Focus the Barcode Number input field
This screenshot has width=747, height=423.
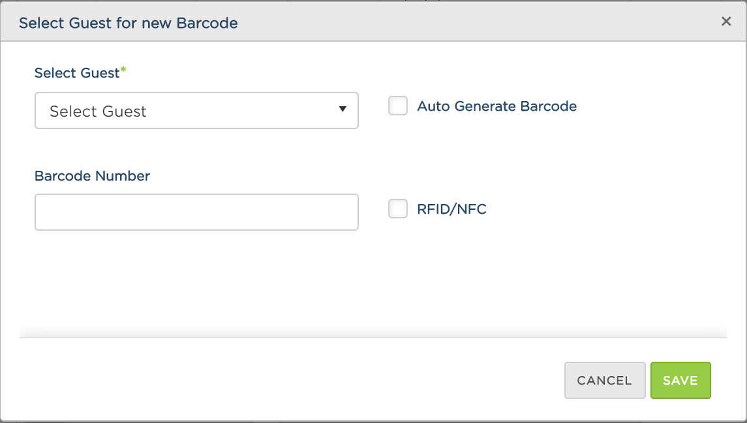click(x=196, y=212)
